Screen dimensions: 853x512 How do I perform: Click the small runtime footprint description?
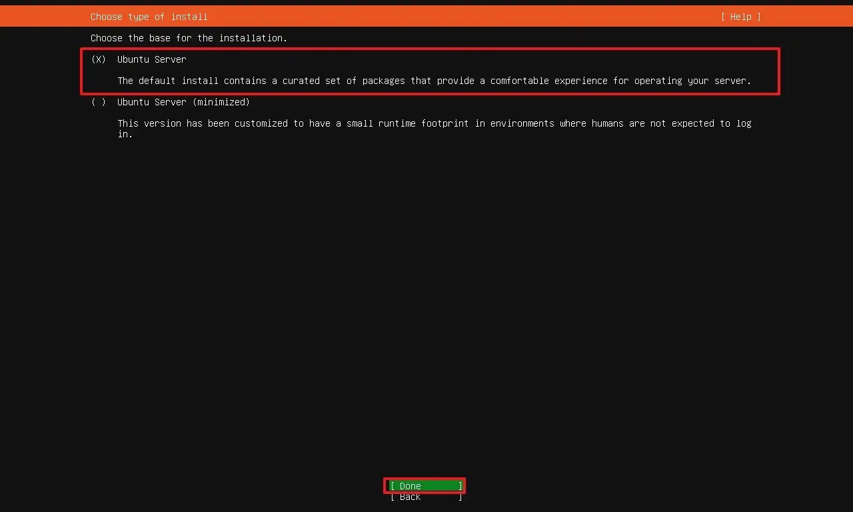click(x=434, y=123)
